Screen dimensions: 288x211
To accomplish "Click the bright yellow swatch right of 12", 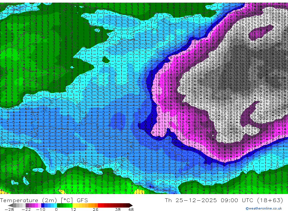I will (x=74, y=205).
